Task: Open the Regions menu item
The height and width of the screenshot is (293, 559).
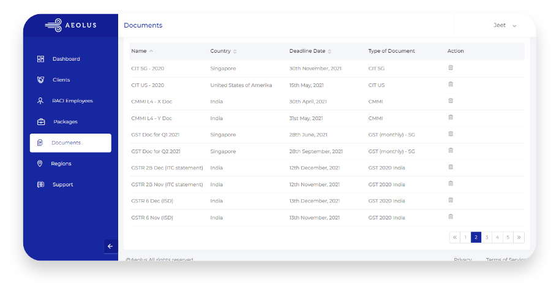Action: coord(70,164)
